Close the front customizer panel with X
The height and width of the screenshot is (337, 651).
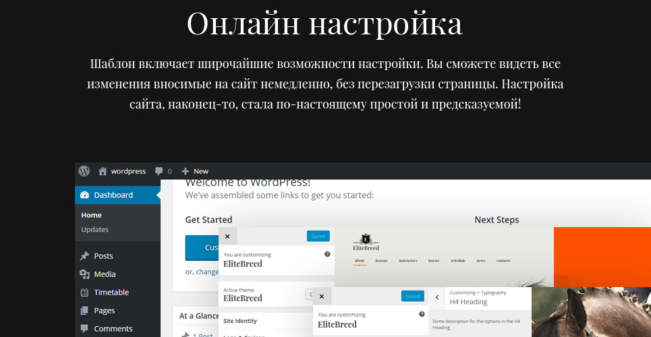322,297
